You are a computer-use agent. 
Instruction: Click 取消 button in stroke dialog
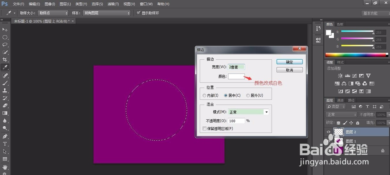point(289,70)
